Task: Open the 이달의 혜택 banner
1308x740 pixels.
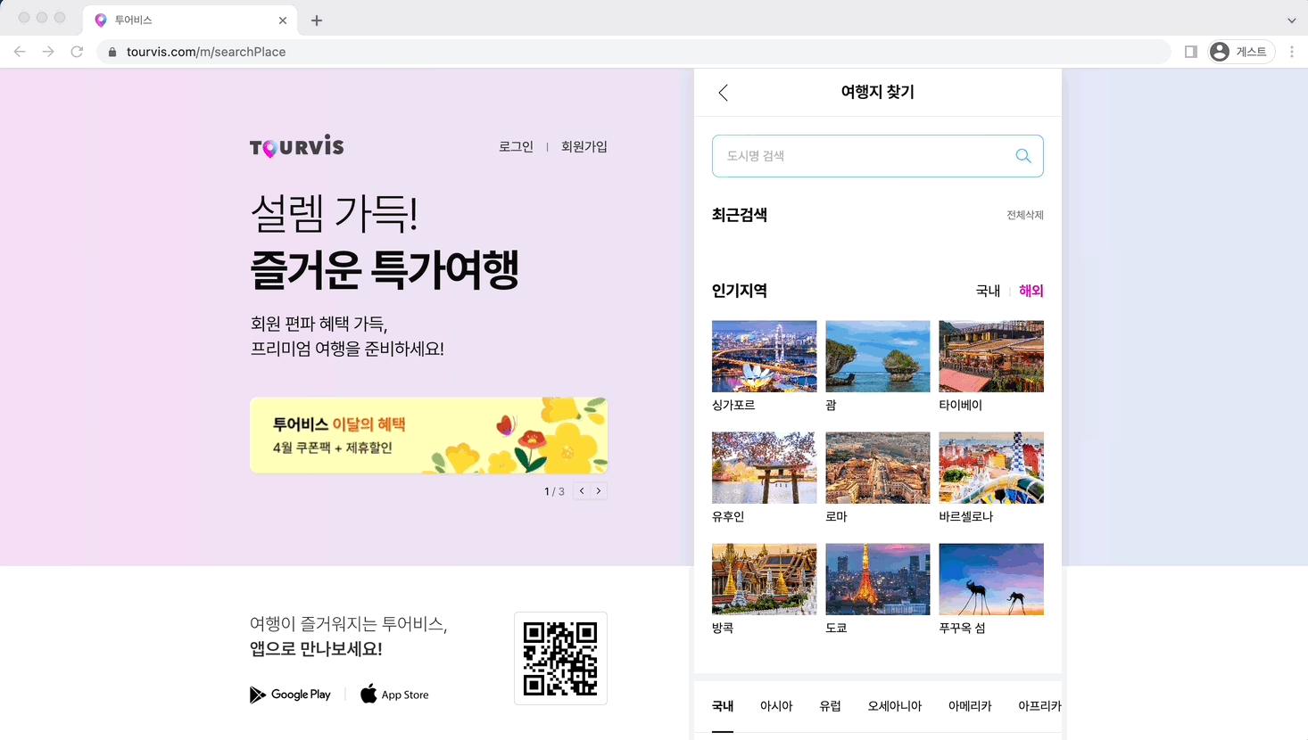Action: click(428, 435)
